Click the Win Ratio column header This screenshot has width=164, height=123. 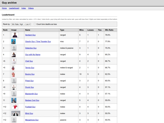click(111, 30)
